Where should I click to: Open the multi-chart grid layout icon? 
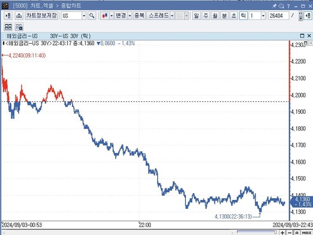coord(8,27)
